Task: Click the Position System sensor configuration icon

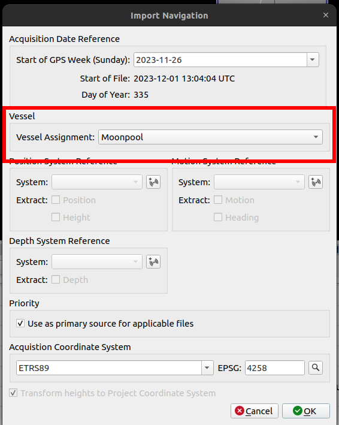Action: tap(153, 182)
